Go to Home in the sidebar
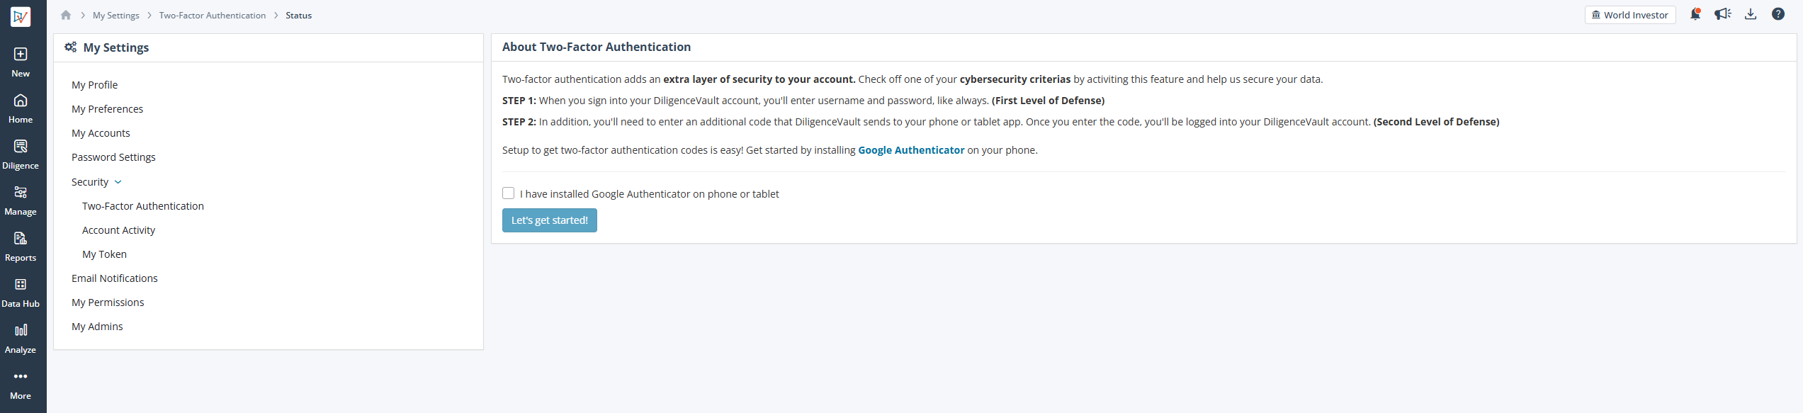This screenshot has width=1803, height=413. (21, 108)
